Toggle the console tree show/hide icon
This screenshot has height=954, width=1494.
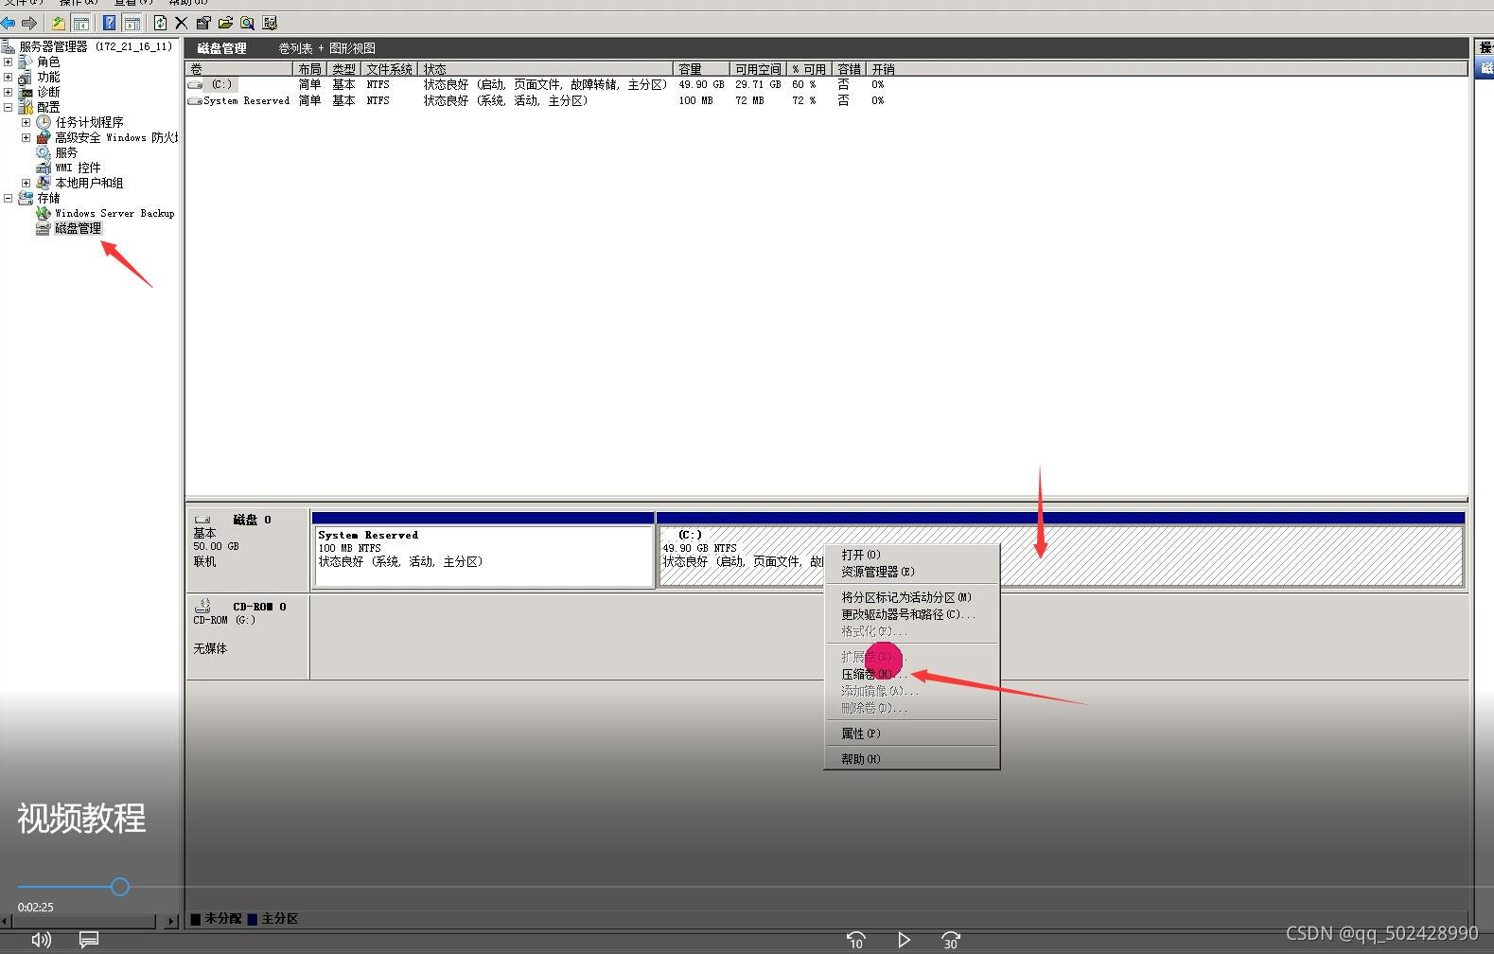coord(81,23)
